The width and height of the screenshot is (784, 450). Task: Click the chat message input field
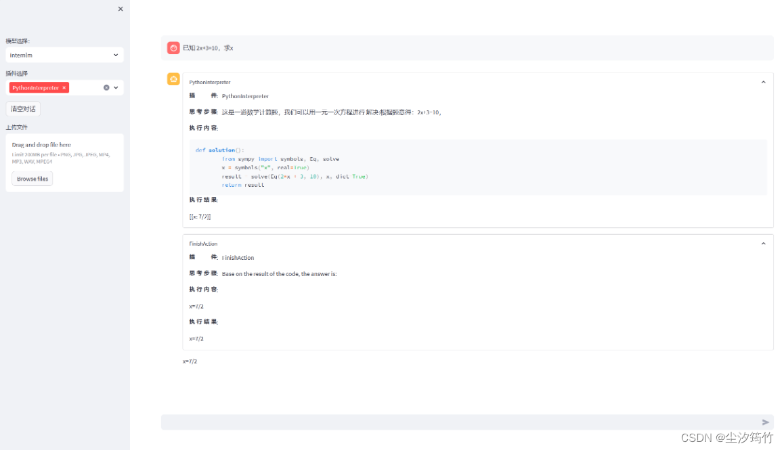point(460,422)
